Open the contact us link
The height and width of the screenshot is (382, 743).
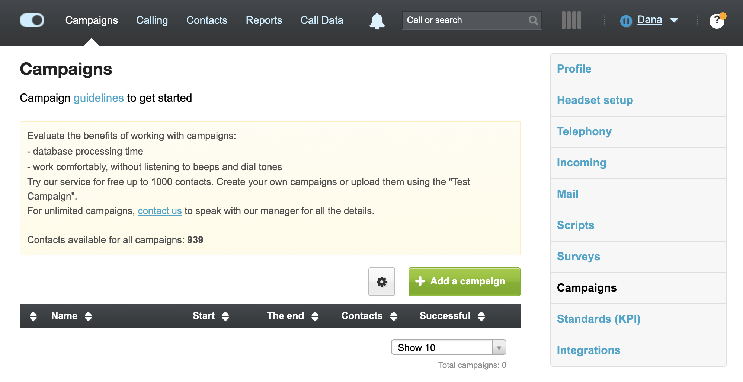pos(160,211)
